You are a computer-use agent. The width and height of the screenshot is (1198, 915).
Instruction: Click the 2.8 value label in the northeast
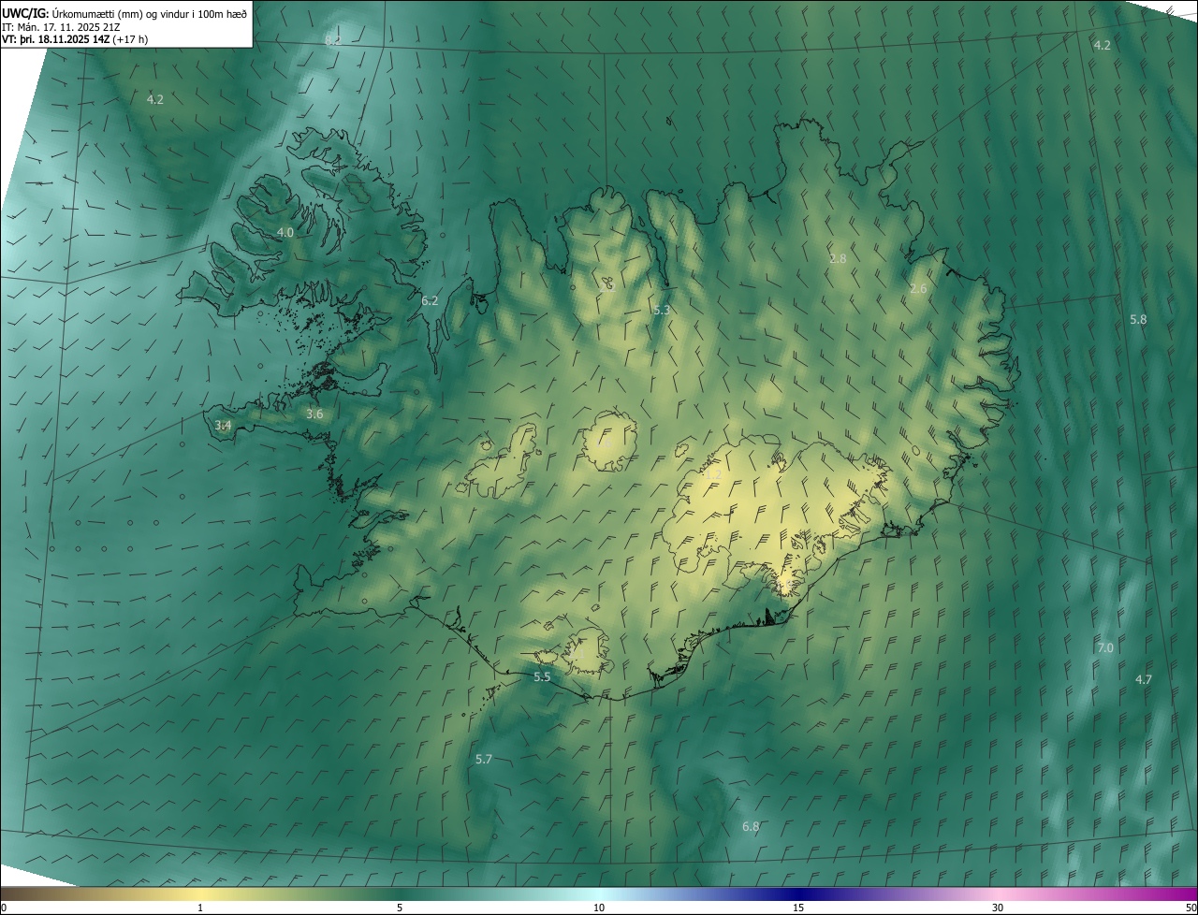[x=838, y=258]
